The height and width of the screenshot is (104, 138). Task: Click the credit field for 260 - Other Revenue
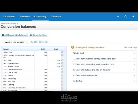54,63
